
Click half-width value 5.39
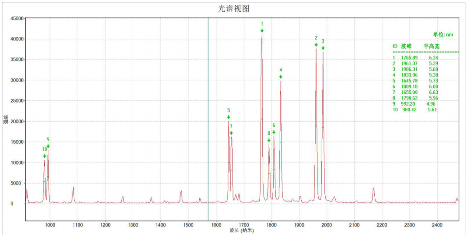[434, 63]
